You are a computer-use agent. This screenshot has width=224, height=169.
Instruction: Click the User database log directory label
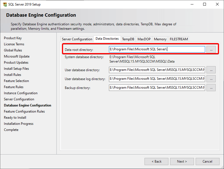click(85, 79)
